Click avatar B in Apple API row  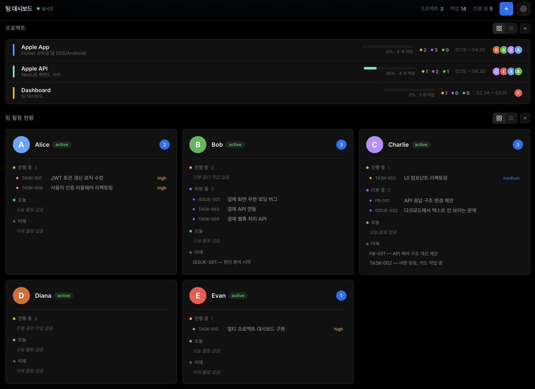[x=518, y=71]
